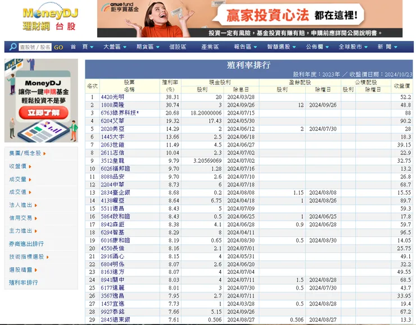The image size is (416, 325).
Task: Open stock 2845遠東銀 link
Action: click(115, 320)
